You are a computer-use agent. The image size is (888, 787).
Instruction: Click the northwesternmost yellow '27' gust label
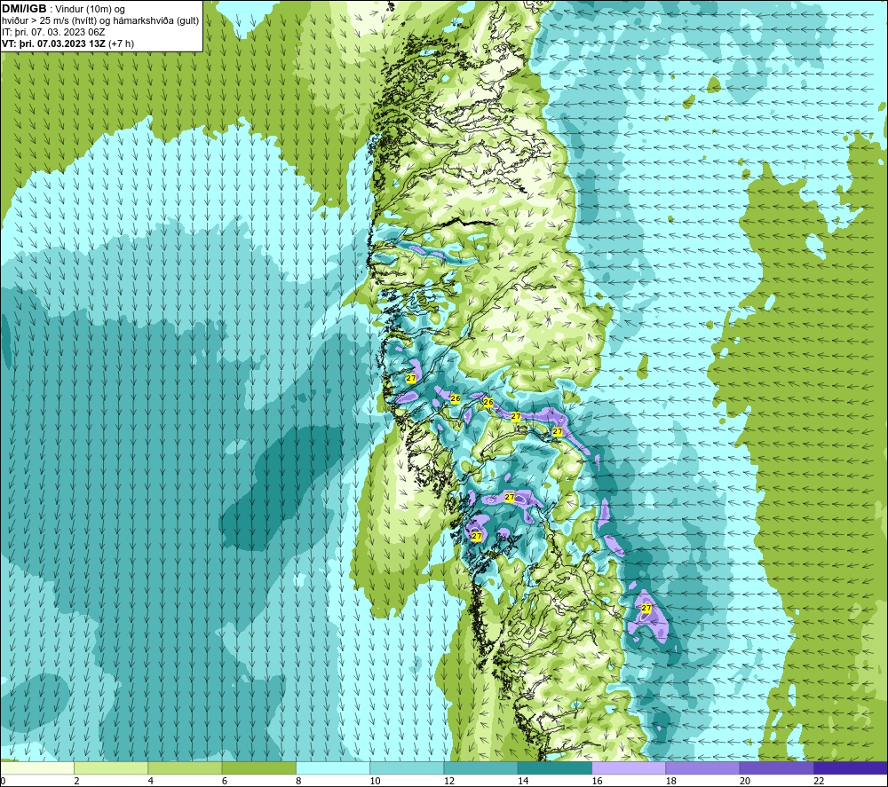pyautogui.click(x=411, y=378)
